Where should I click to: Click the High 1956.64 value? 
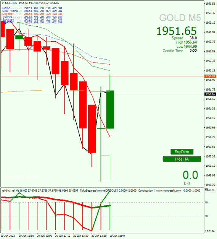tap(190, 42)
